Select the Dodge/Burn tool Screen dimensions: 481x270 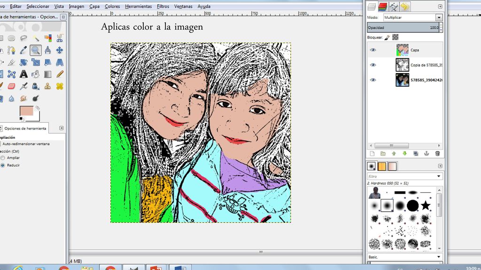(x=36, y=98)
